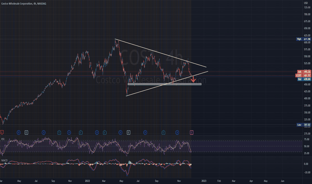Viewport: 312px width, 184px height.
Task: Click the 650.00 price axis label
Action: click(307, 28)
